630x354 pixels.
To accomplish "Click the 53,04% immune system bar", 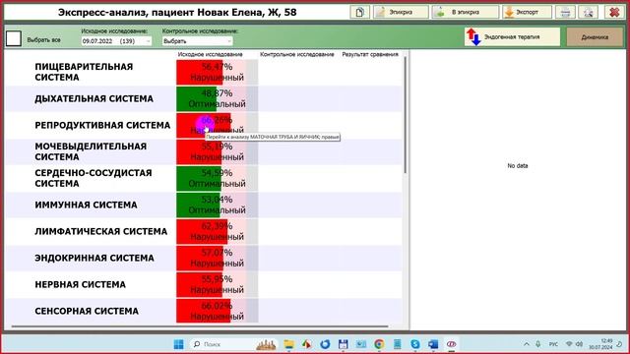I will [x=217, y=205].
